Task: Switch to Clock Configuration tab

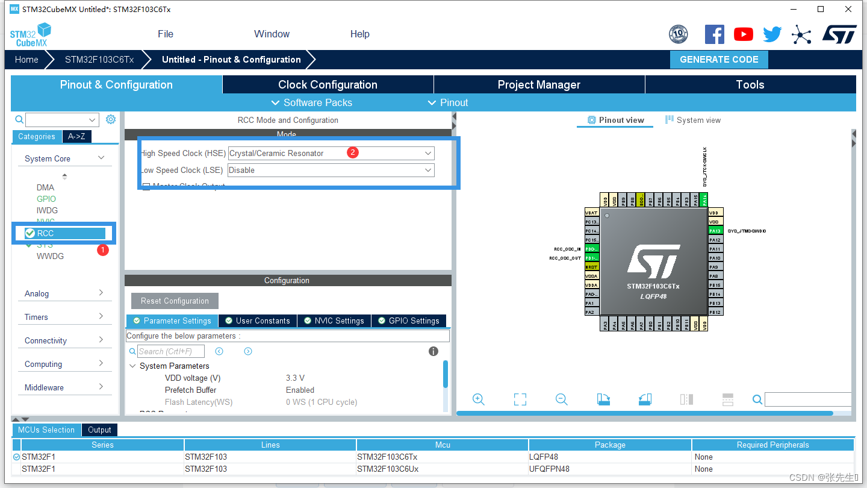Action: [328, 84]
